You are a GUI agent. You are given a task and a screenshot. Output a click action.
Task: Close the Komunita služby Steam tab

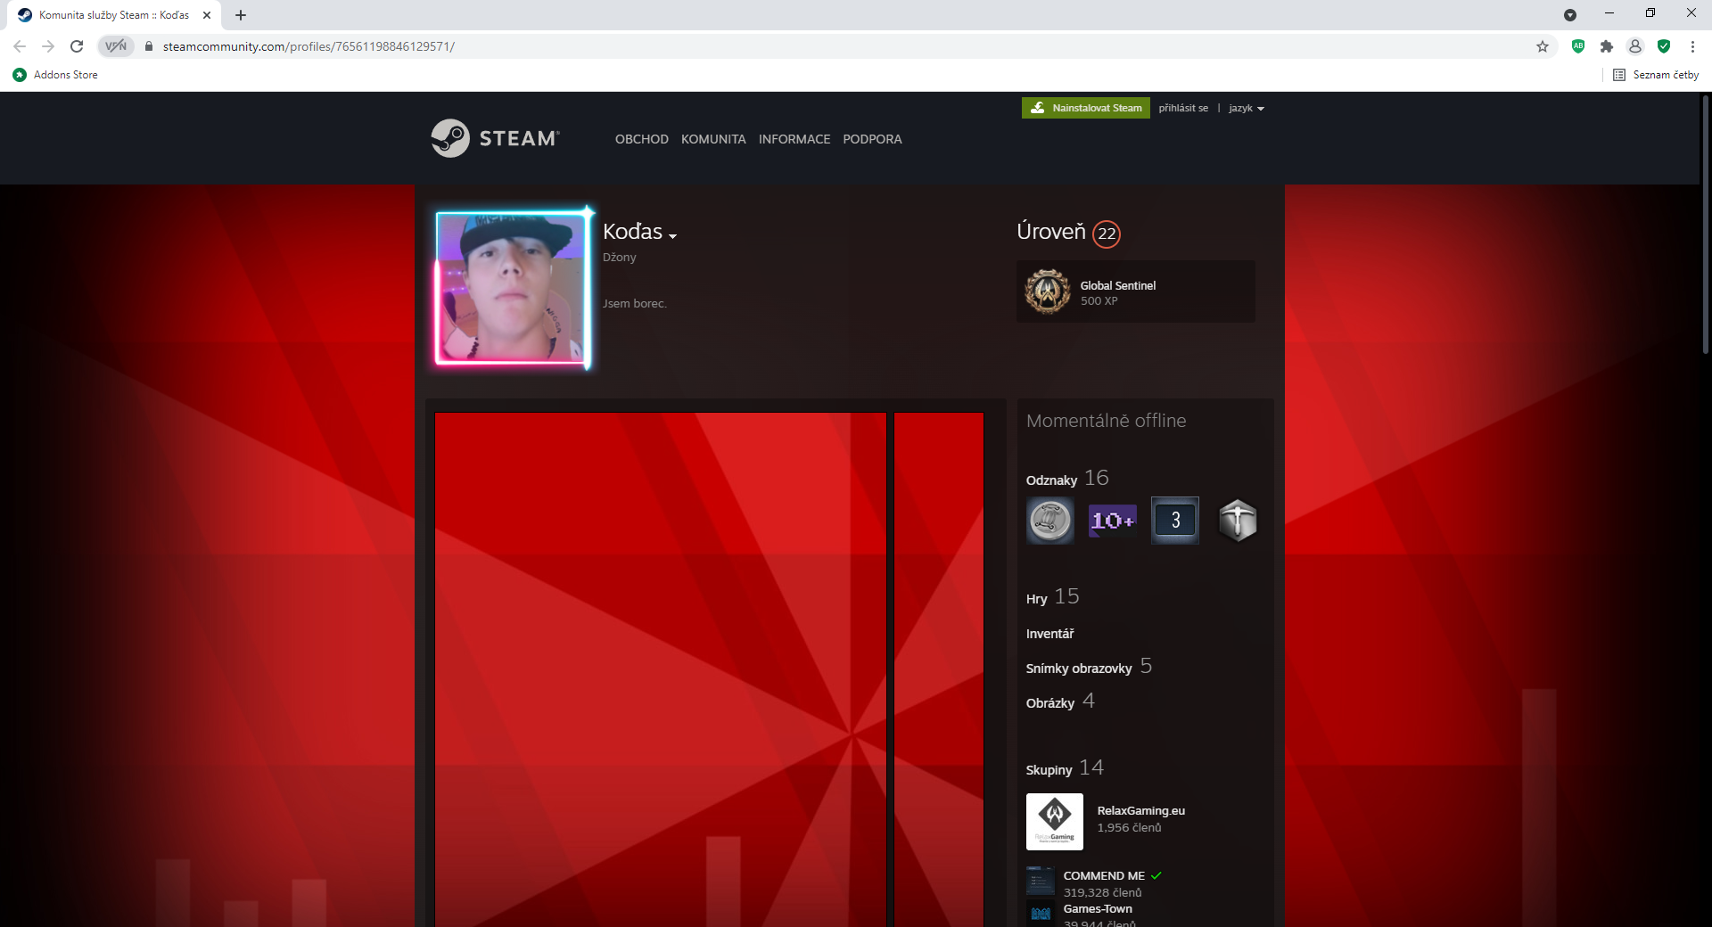[207, 15]
